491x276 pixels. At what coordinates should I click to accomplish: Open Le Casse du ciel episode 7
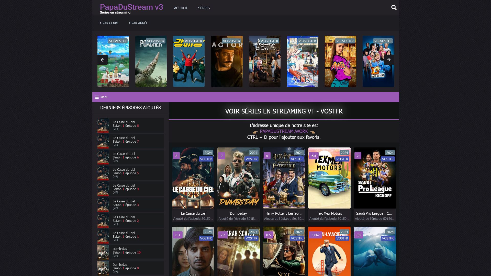(131, 141)
